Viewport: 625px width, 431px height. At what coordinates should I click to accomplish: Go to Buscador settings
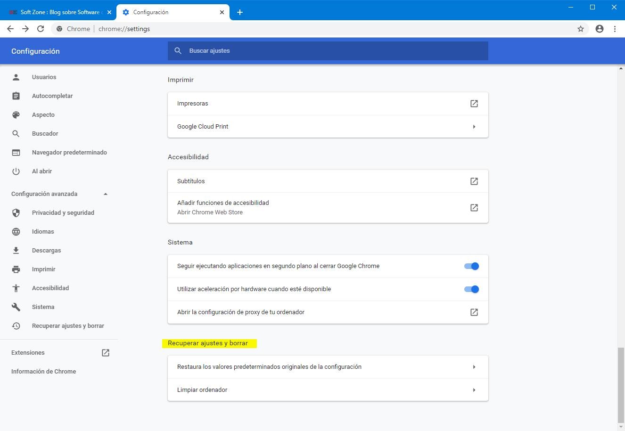[45, 134]
